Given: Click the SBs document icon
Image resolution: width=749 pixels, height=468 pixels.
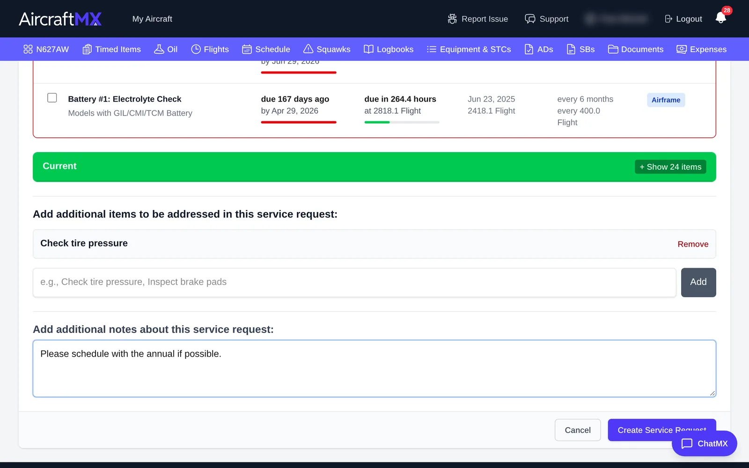Looking at the screenshot, I should pyautogui.click(x=571, y=49).
